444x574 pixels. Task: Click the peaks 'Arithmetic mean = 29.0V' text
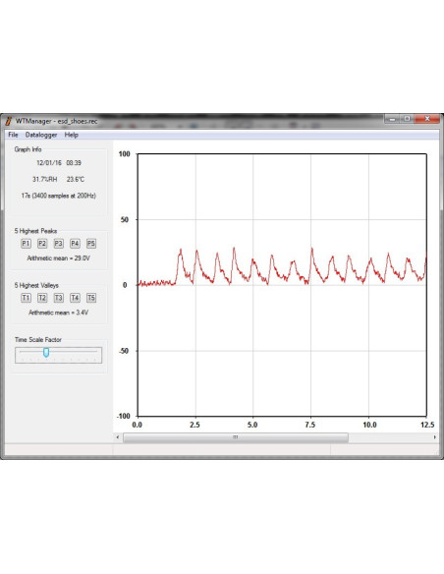59,258
